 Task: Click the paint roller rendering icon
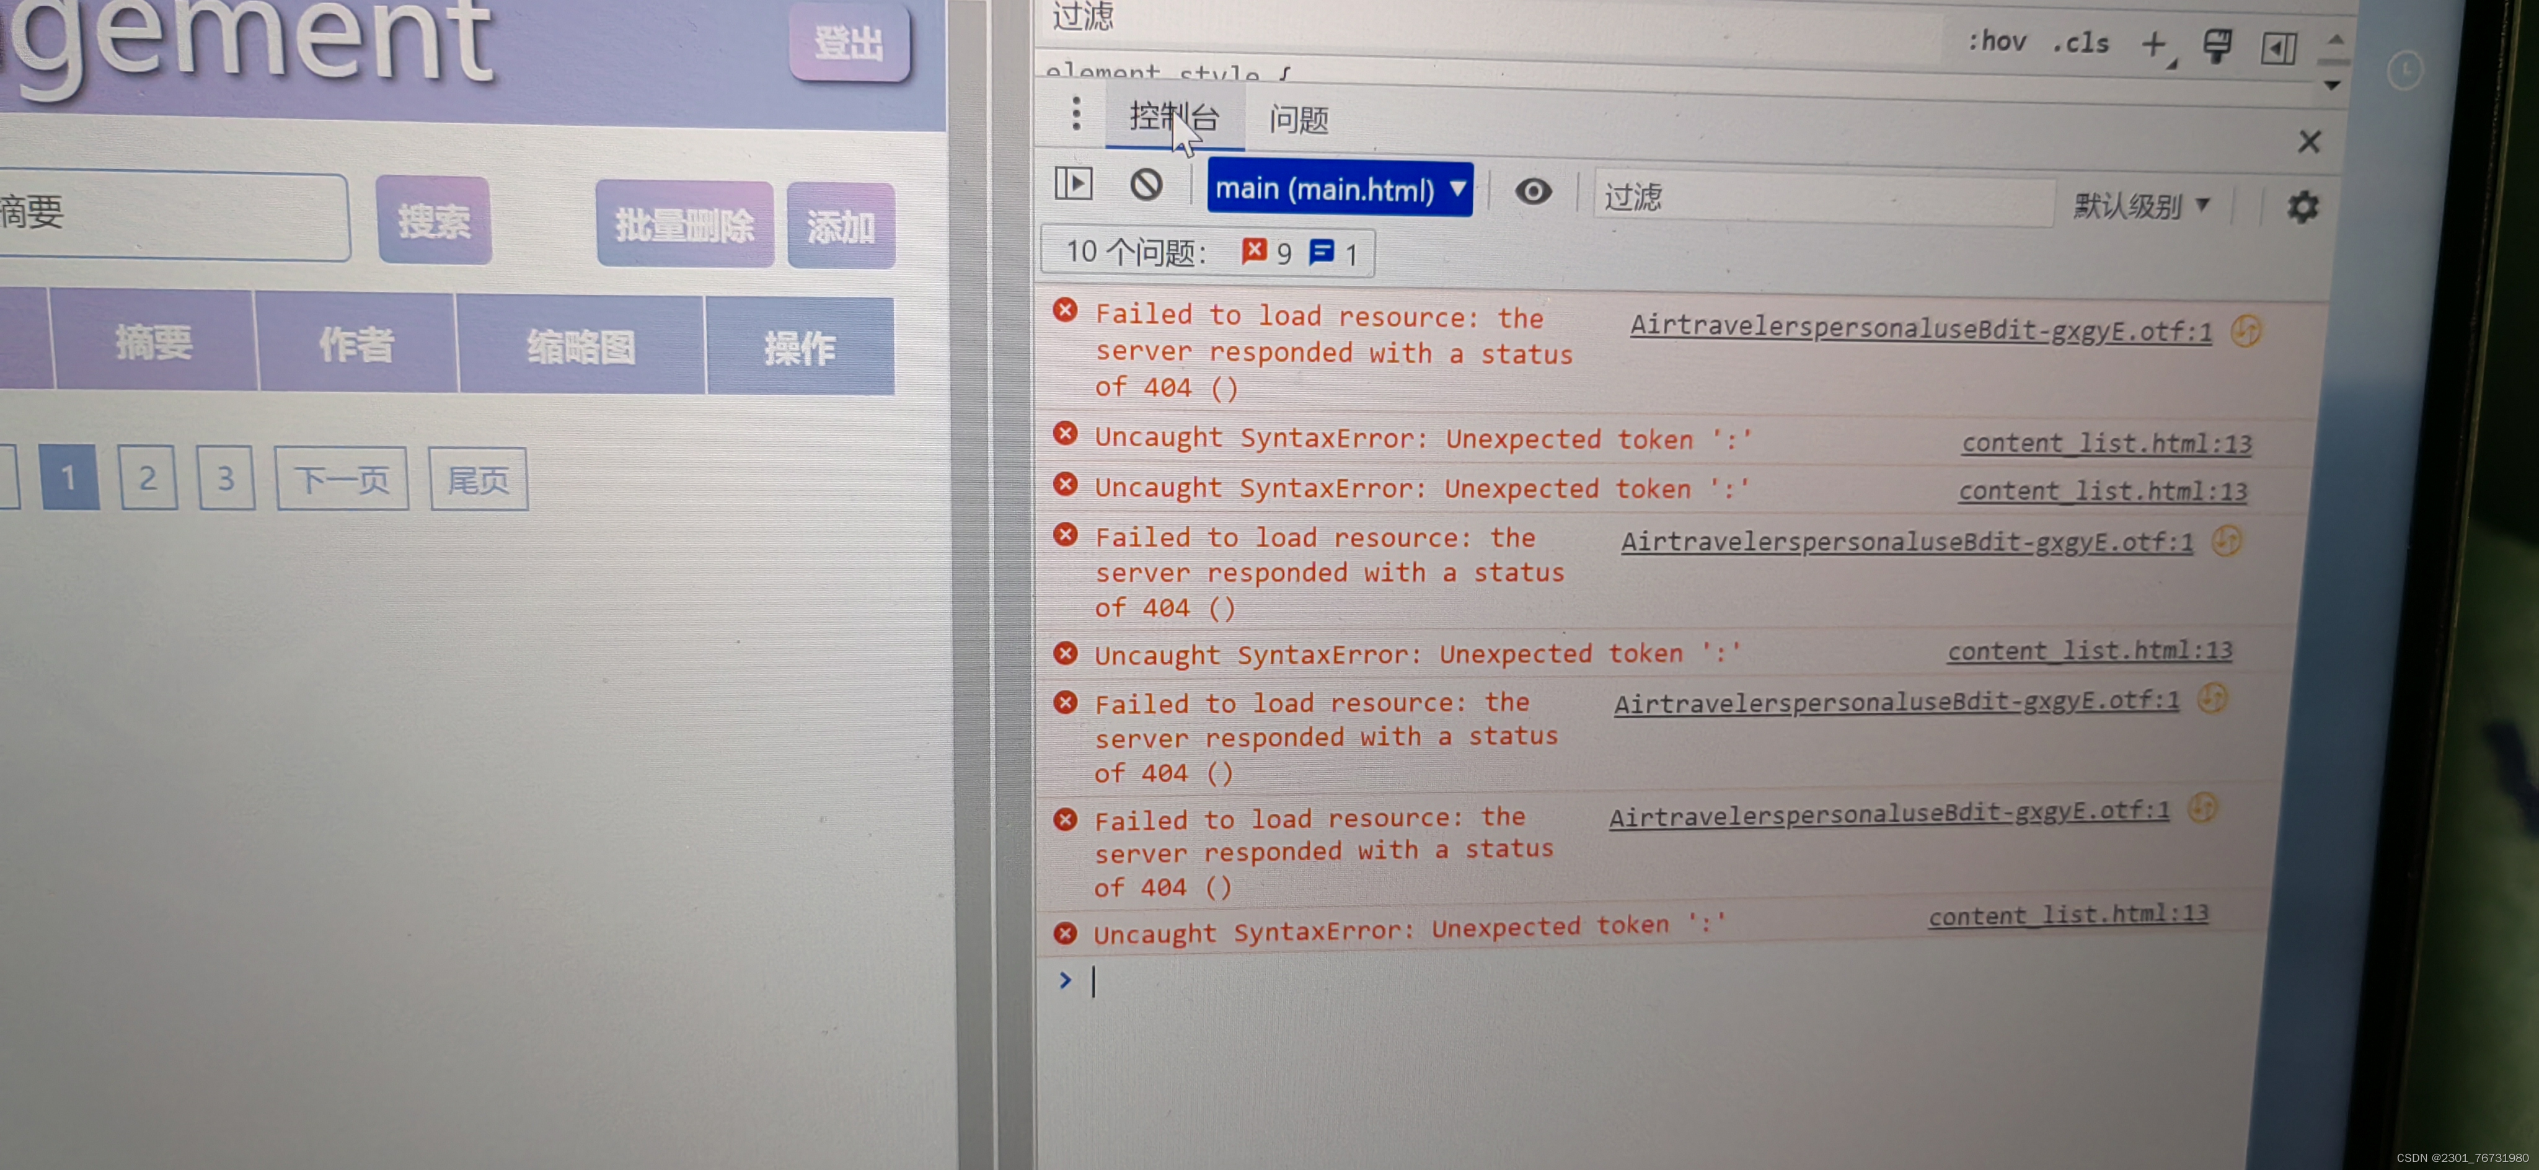coord(2217,46)
